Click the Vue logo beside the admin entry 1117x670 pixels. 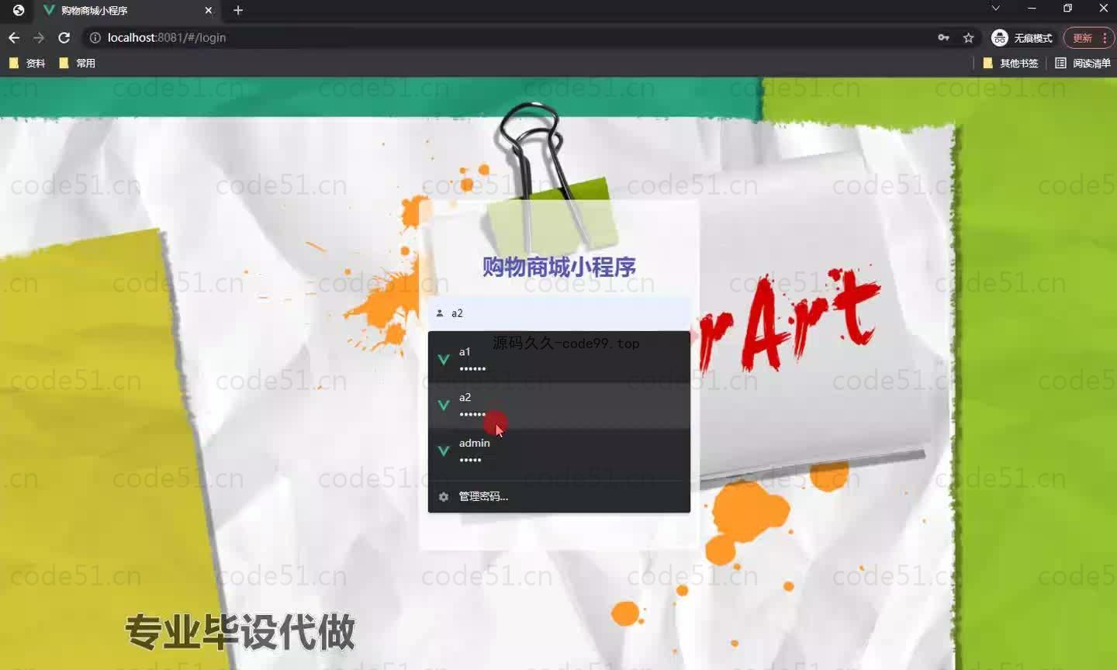pos(444,451)
